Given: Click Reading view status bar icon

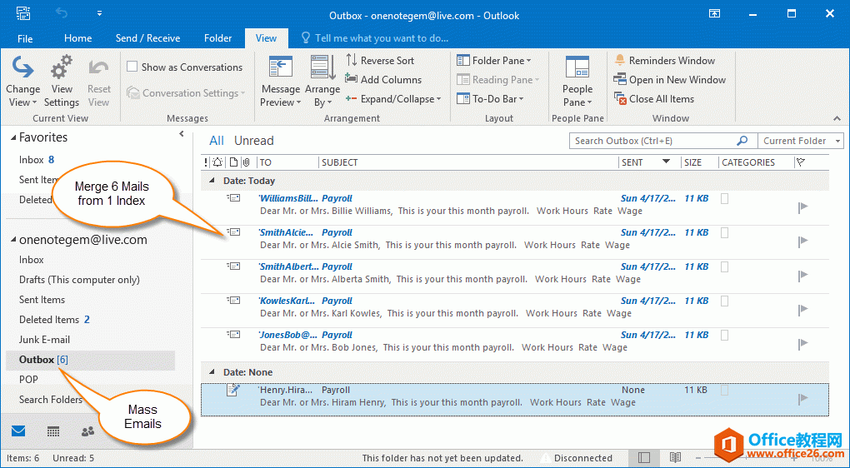Looking at the screenshot, I should tap(675, 458).
